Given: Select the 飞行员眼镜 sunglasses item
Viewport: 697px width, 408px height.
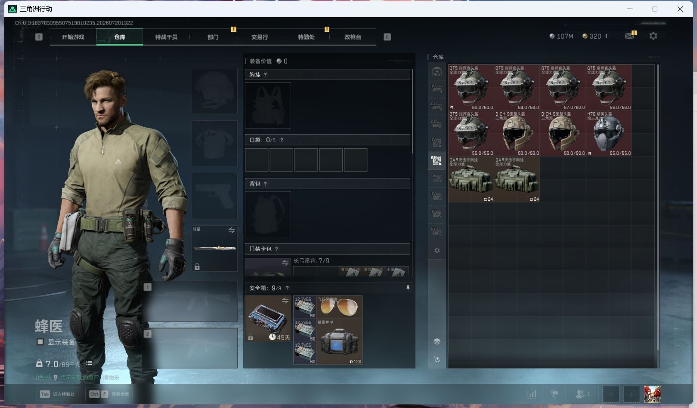Looking at the screenshot, I should [339, 307].
